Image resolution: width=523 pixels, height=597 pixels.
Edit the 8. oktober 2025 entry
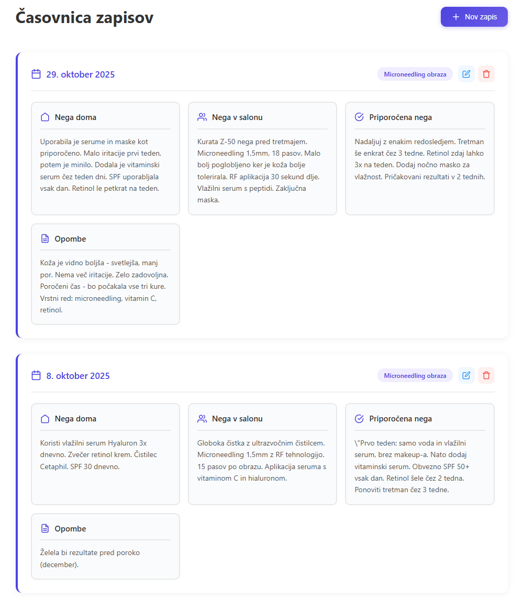(x=466, y=375)
